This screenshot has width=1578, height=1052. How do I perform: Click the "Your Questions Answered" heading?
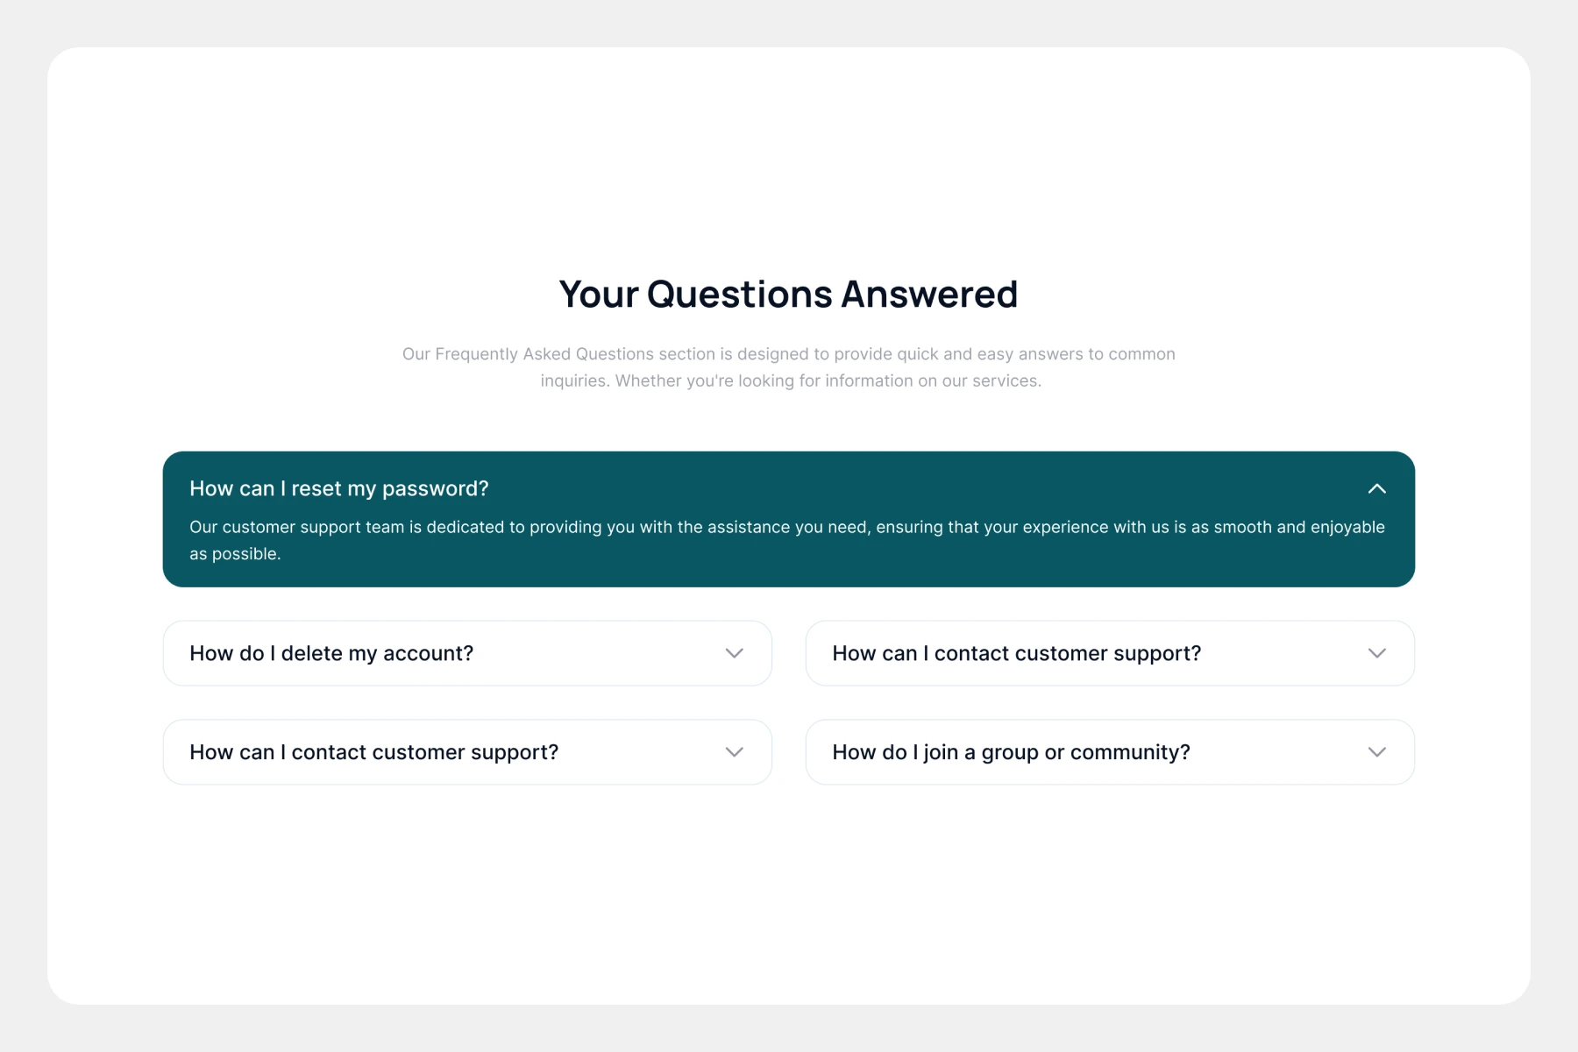pyautogui.click(x=788, y=295)
